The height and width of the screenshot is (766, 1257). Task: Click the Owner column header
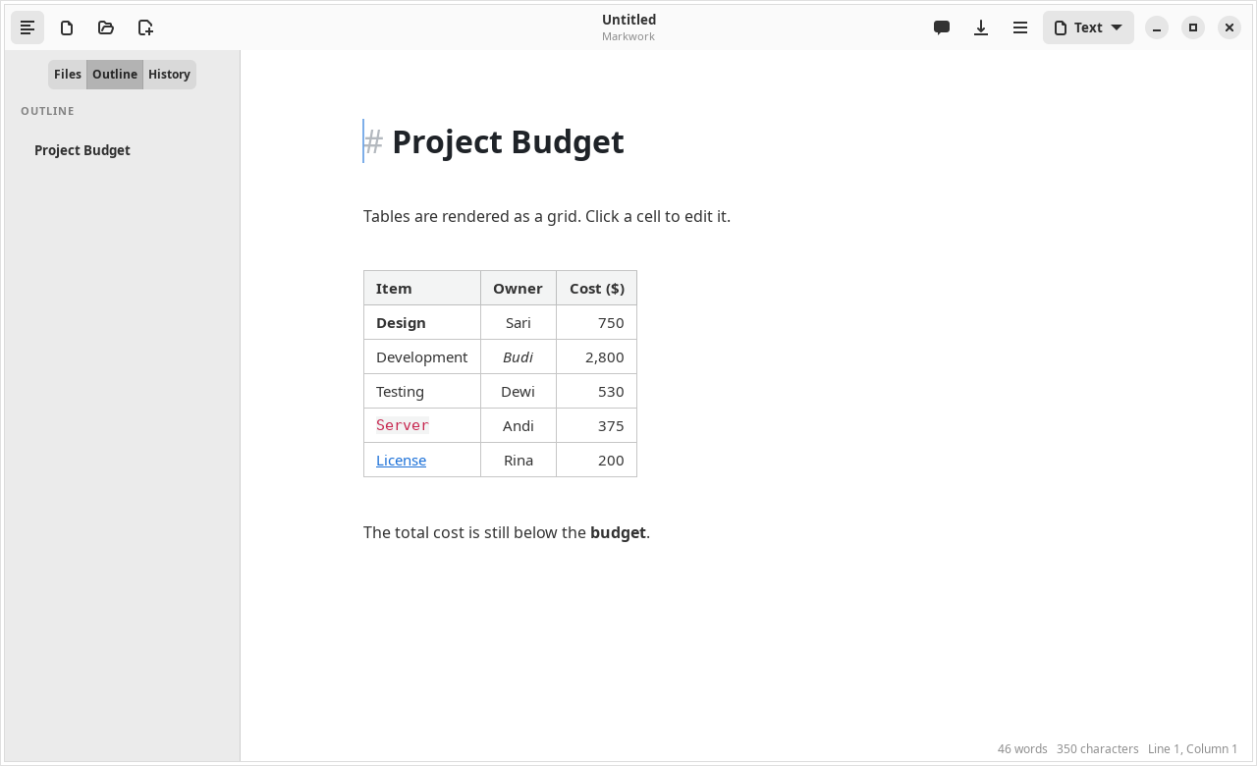pos(518,288)
